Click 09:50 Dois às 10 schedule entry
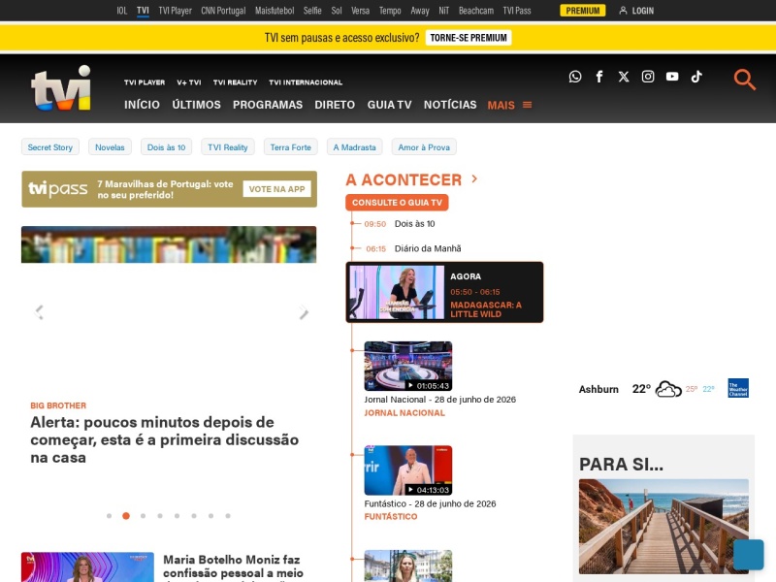Screen dimensions: 776x582 400,224
